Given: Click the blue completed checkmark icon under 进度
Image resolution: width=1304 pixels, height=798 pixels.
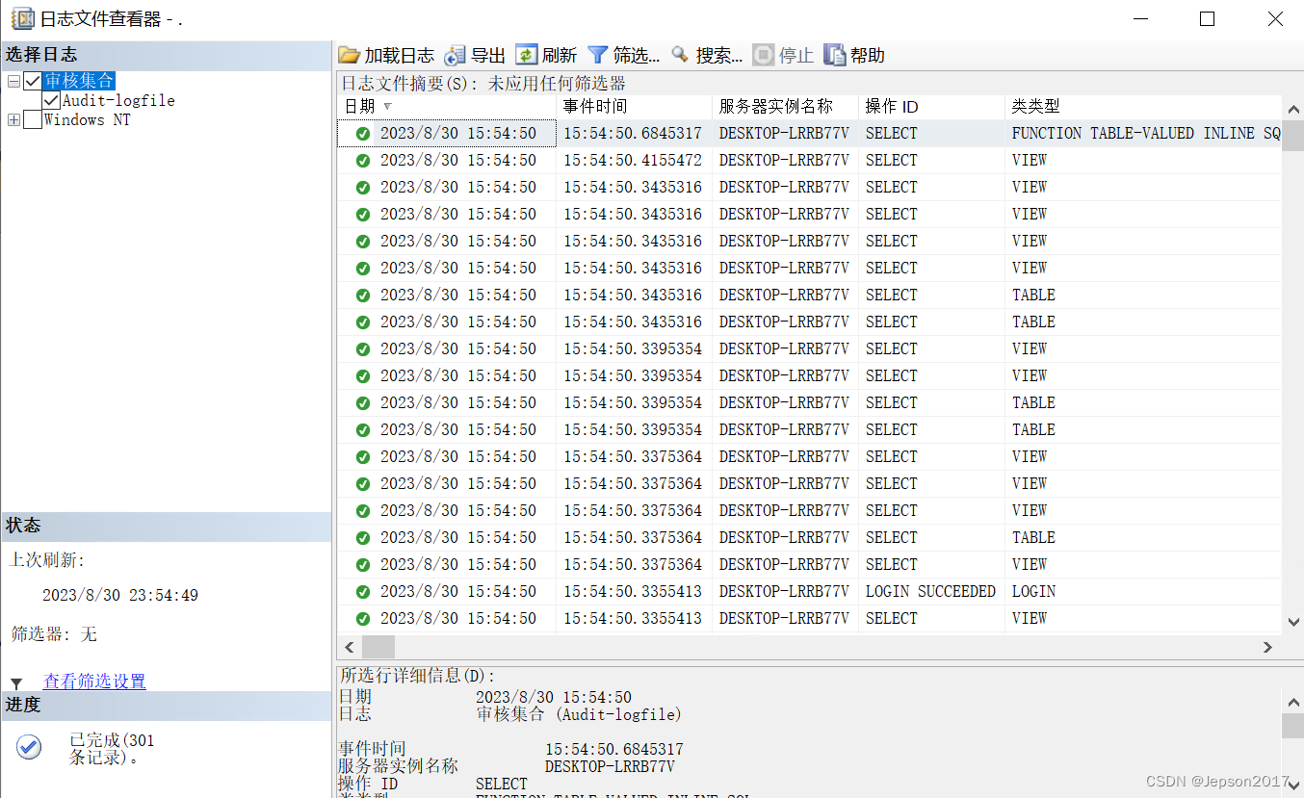Looking at the screenshot, I should pyautogui.click(x=29, y=747).
